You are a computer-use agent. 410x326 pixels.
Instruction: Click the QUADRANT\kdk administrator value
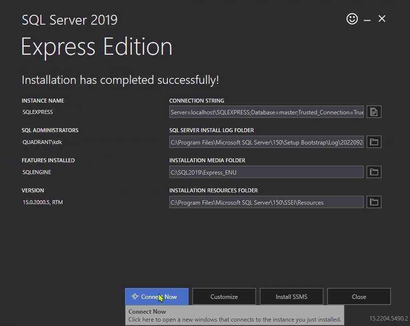tap(42, 142)
